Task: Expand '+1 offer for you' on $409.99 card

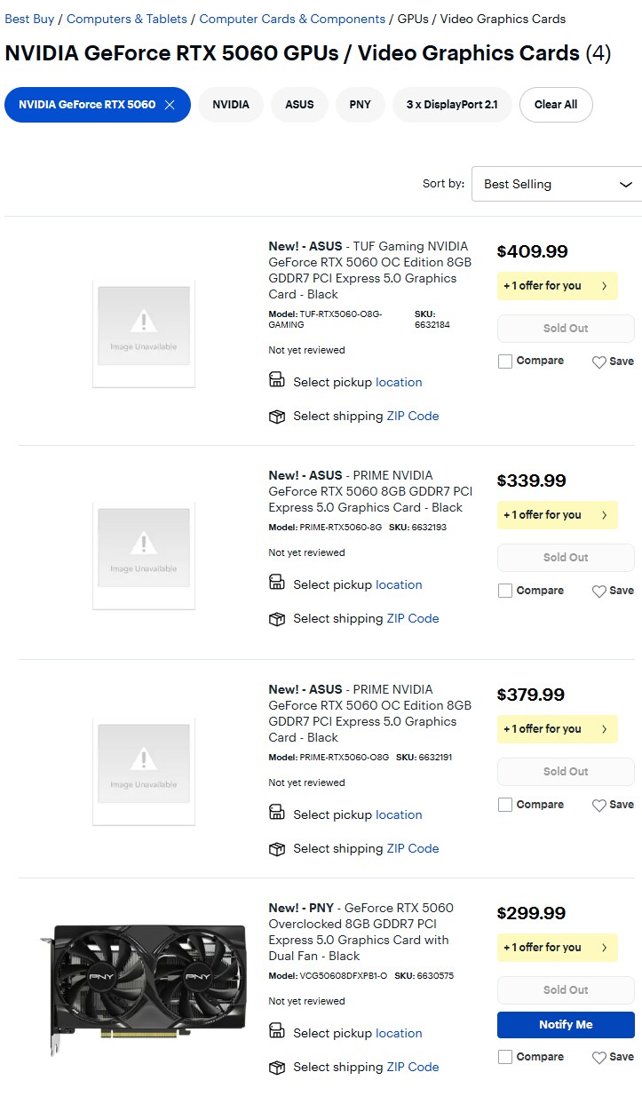Action: click(x=558, y=286)
